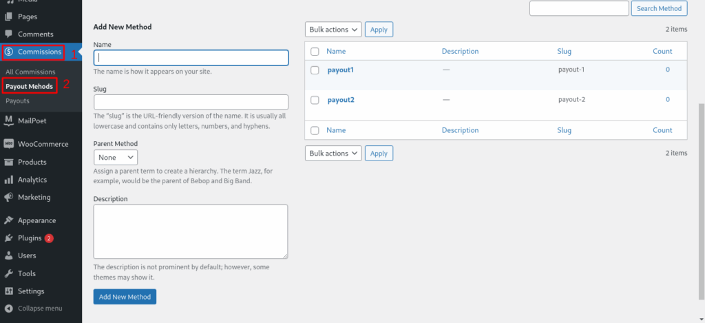The image size is (705, 323).
Task: Click the Analytics bar chart icon
Action: pos(9,180)
